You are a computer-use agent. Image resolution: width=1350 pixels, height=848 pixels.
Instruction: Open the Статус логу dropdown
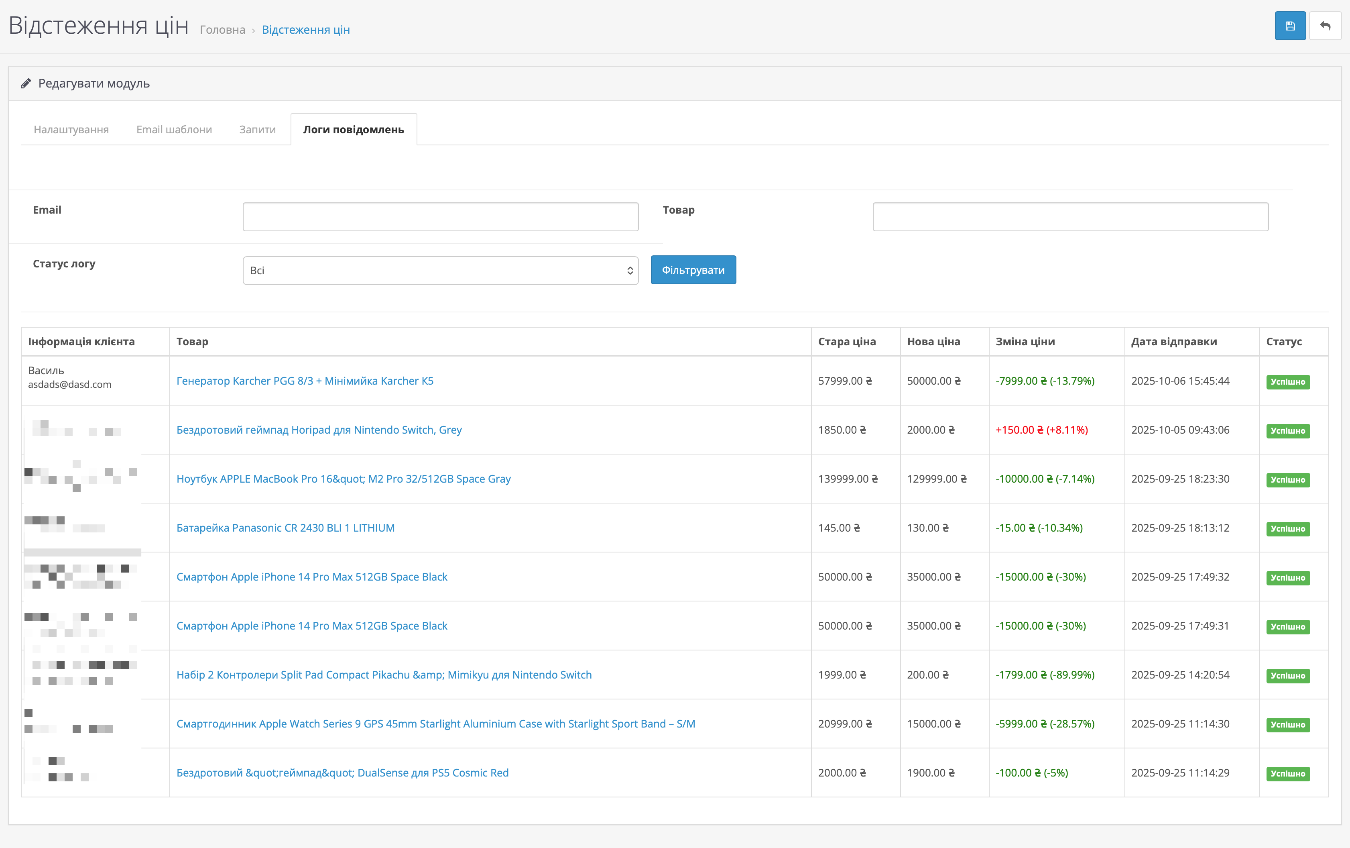(x=440, y=270)
